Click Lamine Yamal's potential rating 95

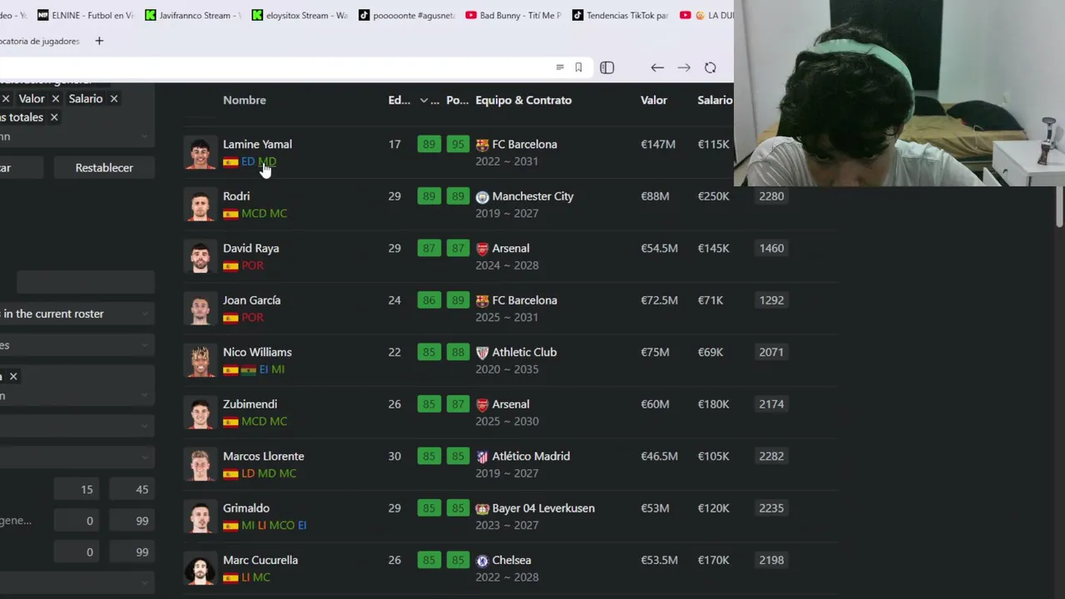click(458, 145)
